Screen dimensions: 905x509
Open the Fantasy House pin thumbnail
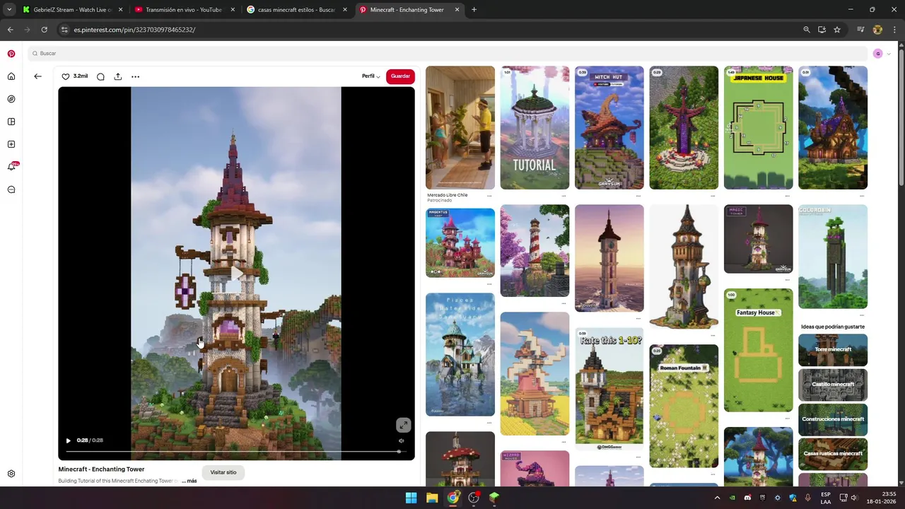758,350
